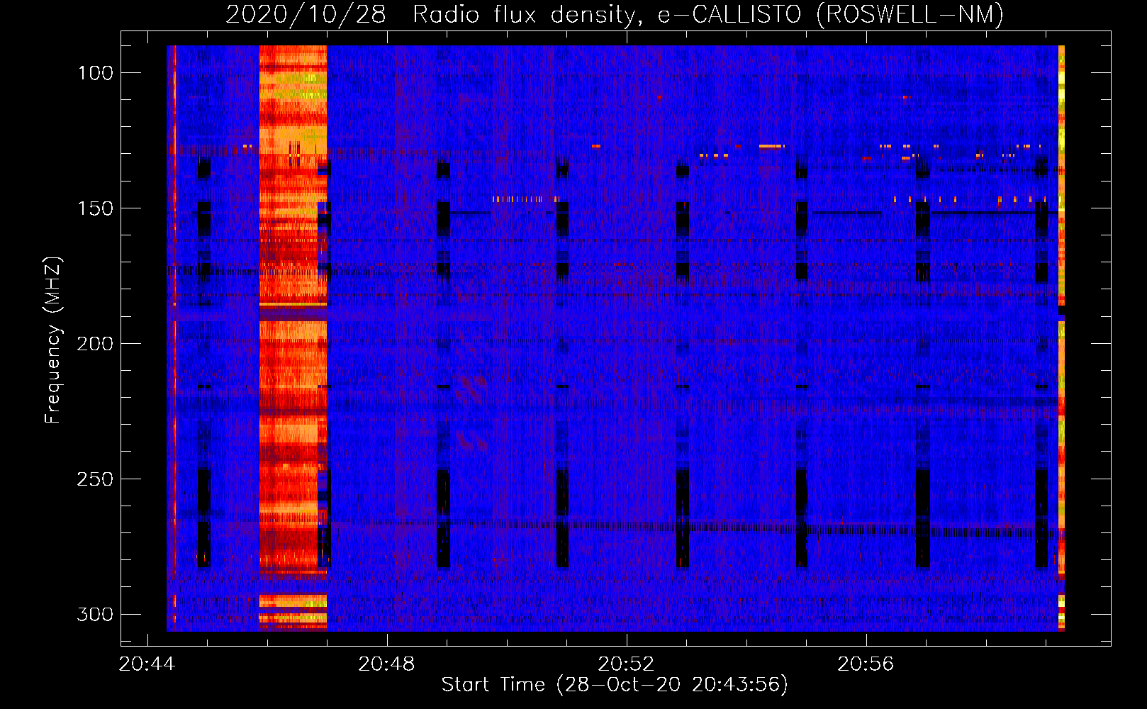Click the '20:48' time tick label

[x=386, y=664]
